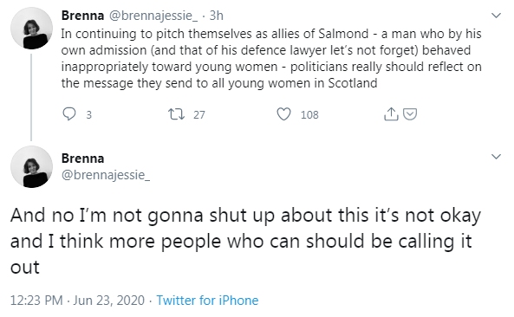
Task: Expand the second tweet's chevron menu
Action: click(497, 157)
